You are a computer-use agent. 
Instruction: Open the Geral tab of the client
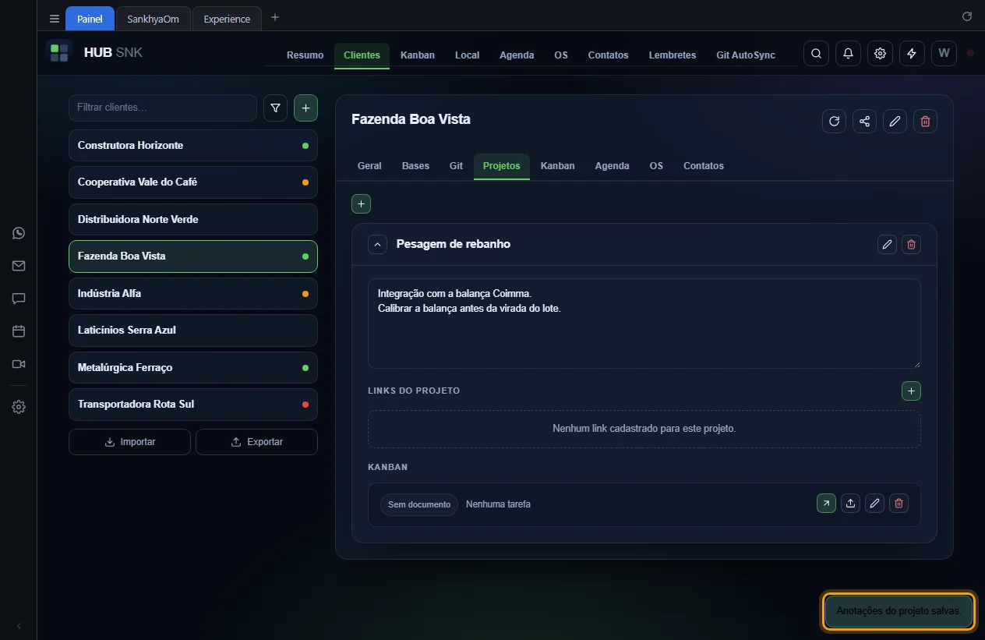pyautogui.click(x=369, y=166)
